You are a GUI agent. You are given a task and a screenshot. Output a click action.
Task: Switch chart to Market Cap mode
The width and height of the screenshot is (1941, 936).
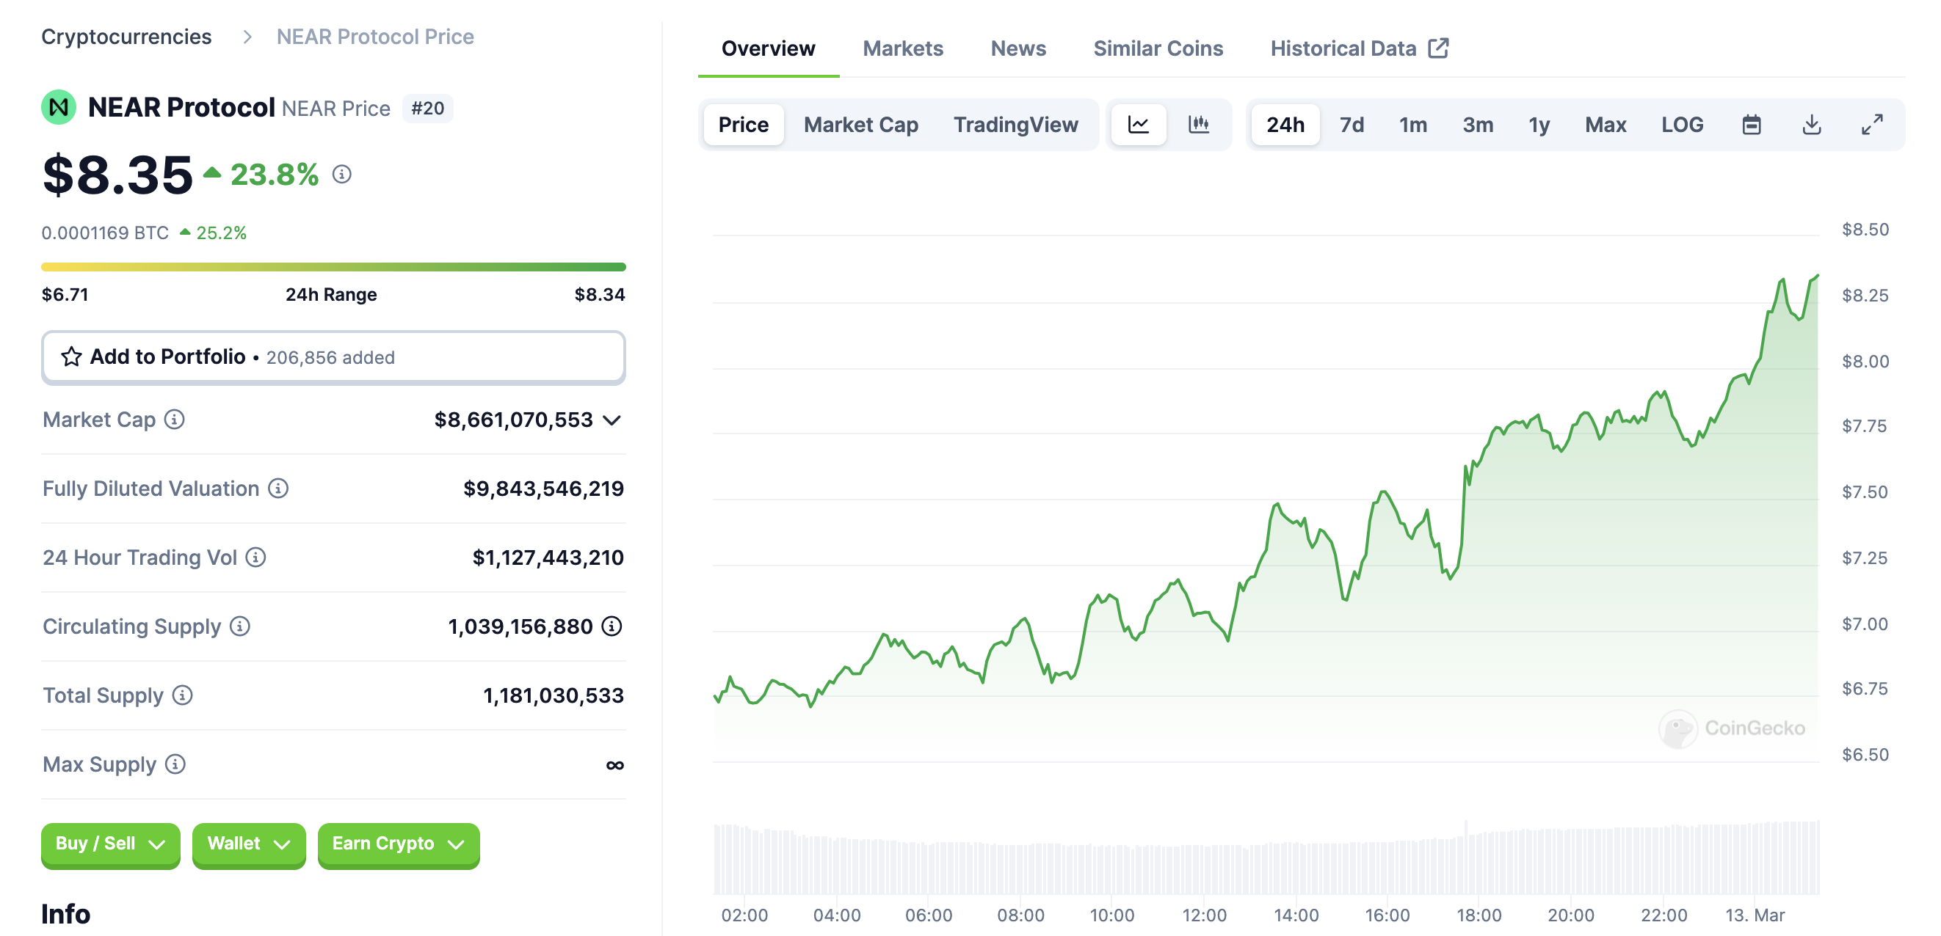coord(860,124)
